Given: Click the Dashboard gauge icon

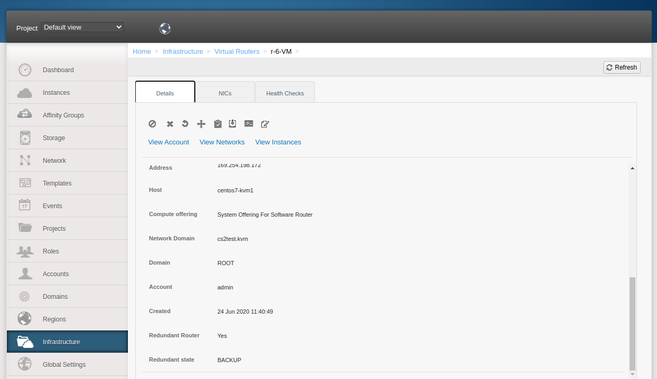Looking at the screenshot, I should click(x=25, y=70).
